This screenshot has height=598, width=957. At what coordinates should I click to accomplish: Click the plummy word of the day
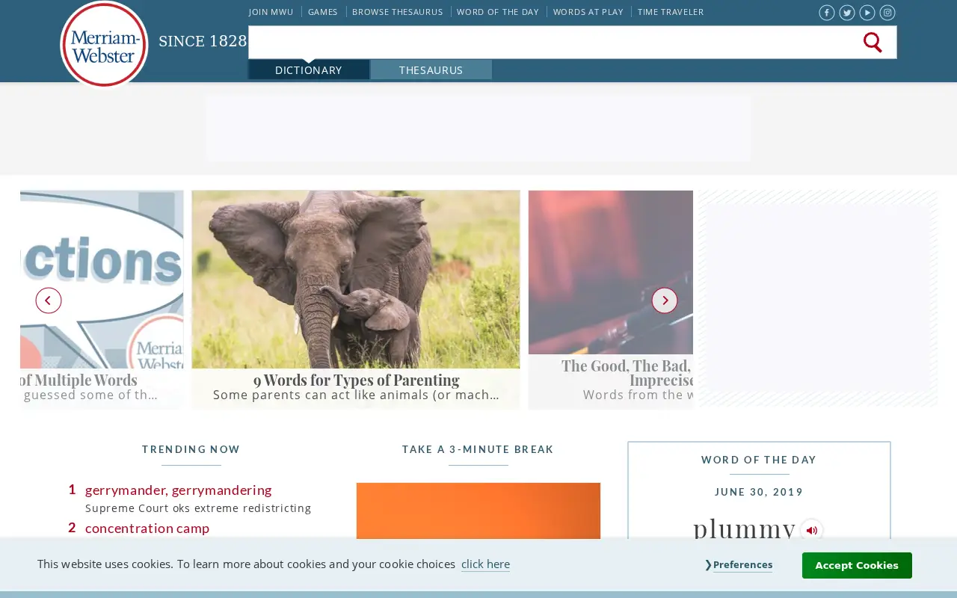coord(744,528)
